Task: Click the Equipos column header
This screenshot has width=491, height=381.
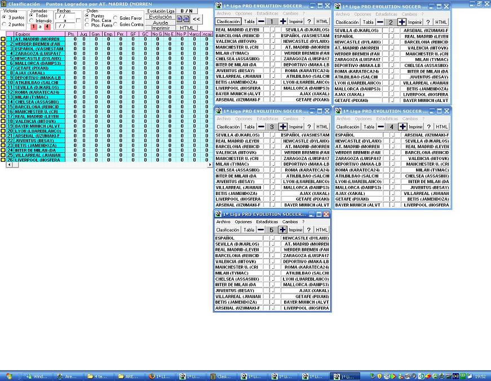Action: point(39,34)
